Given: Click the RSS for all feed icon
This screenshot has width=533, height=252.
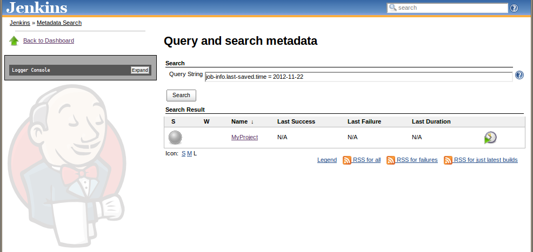Looking at the screenshot, I should [347, 160].
